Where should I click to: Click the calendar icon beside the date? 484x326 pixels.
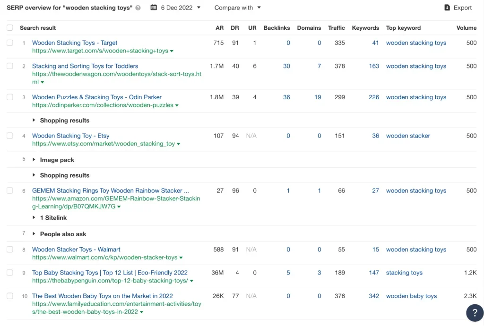point(153,8)
